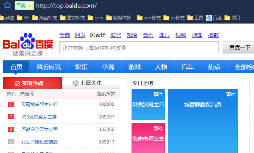Select the 小说 navigation tab
Screen dimensions: 254x153
coord(108,67)
